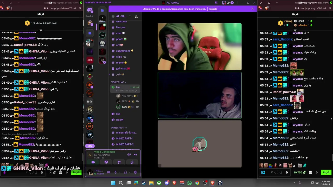Collapse the VOICECHAT category
Screen dimensions: 333x187
click(x=119, y=82)
